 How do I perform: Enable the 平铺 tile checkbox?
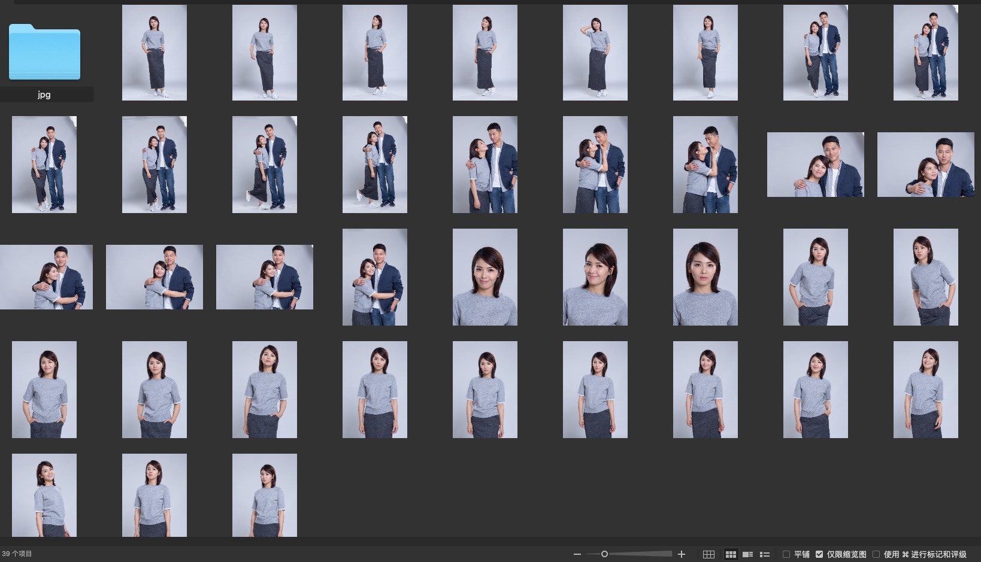click(x=786, y=554)
